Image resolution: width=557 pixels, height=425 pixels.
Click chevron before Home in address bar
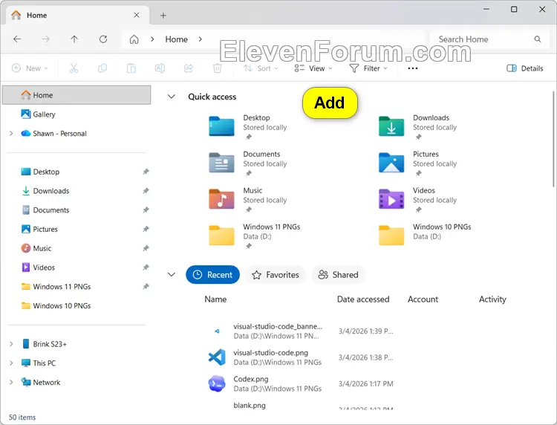point(152,39)
